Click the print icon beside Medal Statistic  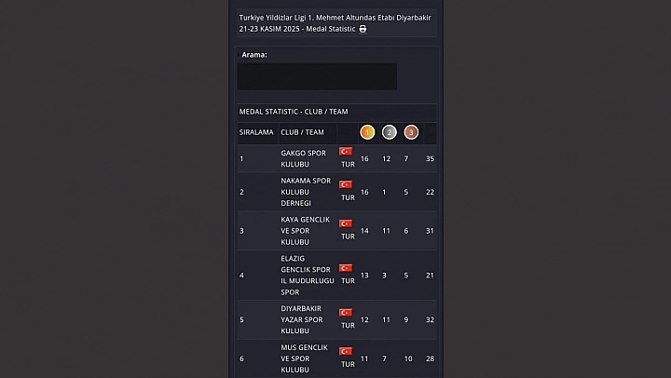click(363, 30)
